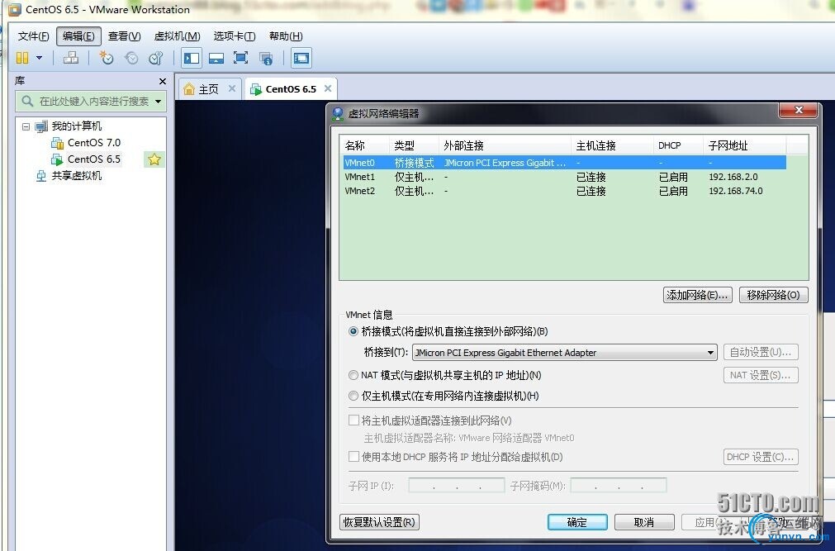Toggle the Show Library toolbar icon
This screenshot has height=551, width=835.
191,58
